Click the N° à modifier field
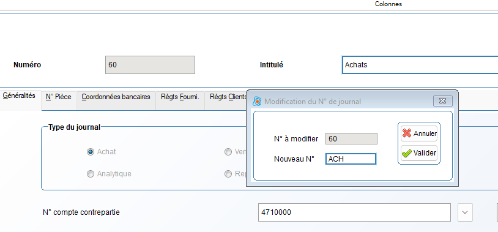 click(351, 138)
